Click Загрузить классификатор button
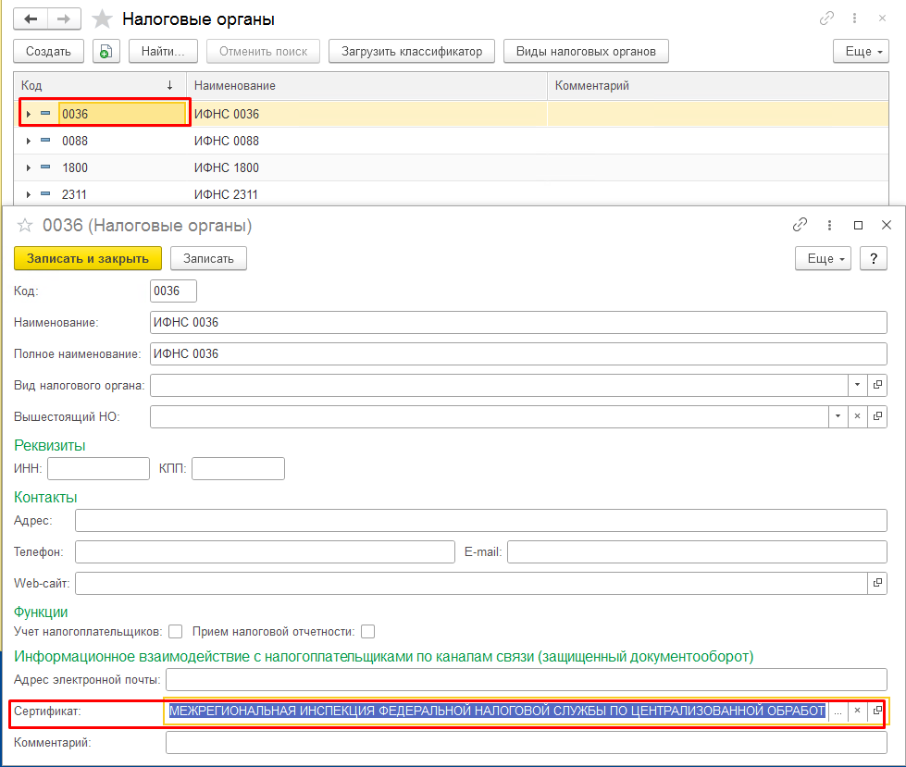Image resolution: width=906 pixels, height=767 pixels. click(412, 52)
